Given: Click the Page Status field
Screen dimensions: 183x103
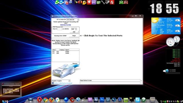Looking at the screenshot, I should coord(110,80).
